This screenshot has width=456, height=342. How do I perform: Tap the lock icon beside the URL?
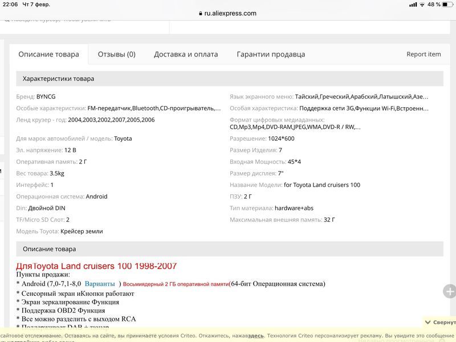pyautogui.click(x=201, y=13)
